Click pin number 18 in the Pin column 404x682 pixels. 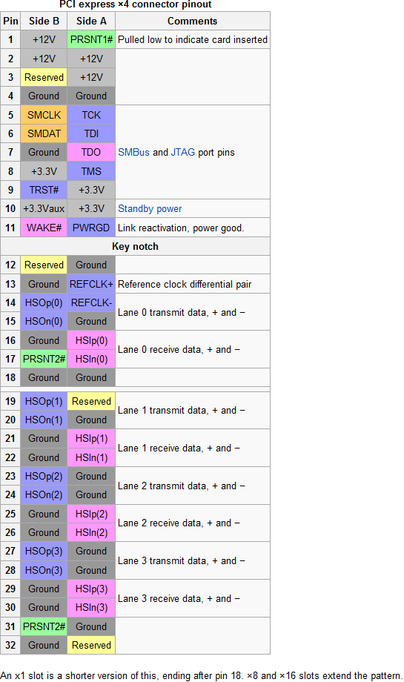(x=10, y=377)
